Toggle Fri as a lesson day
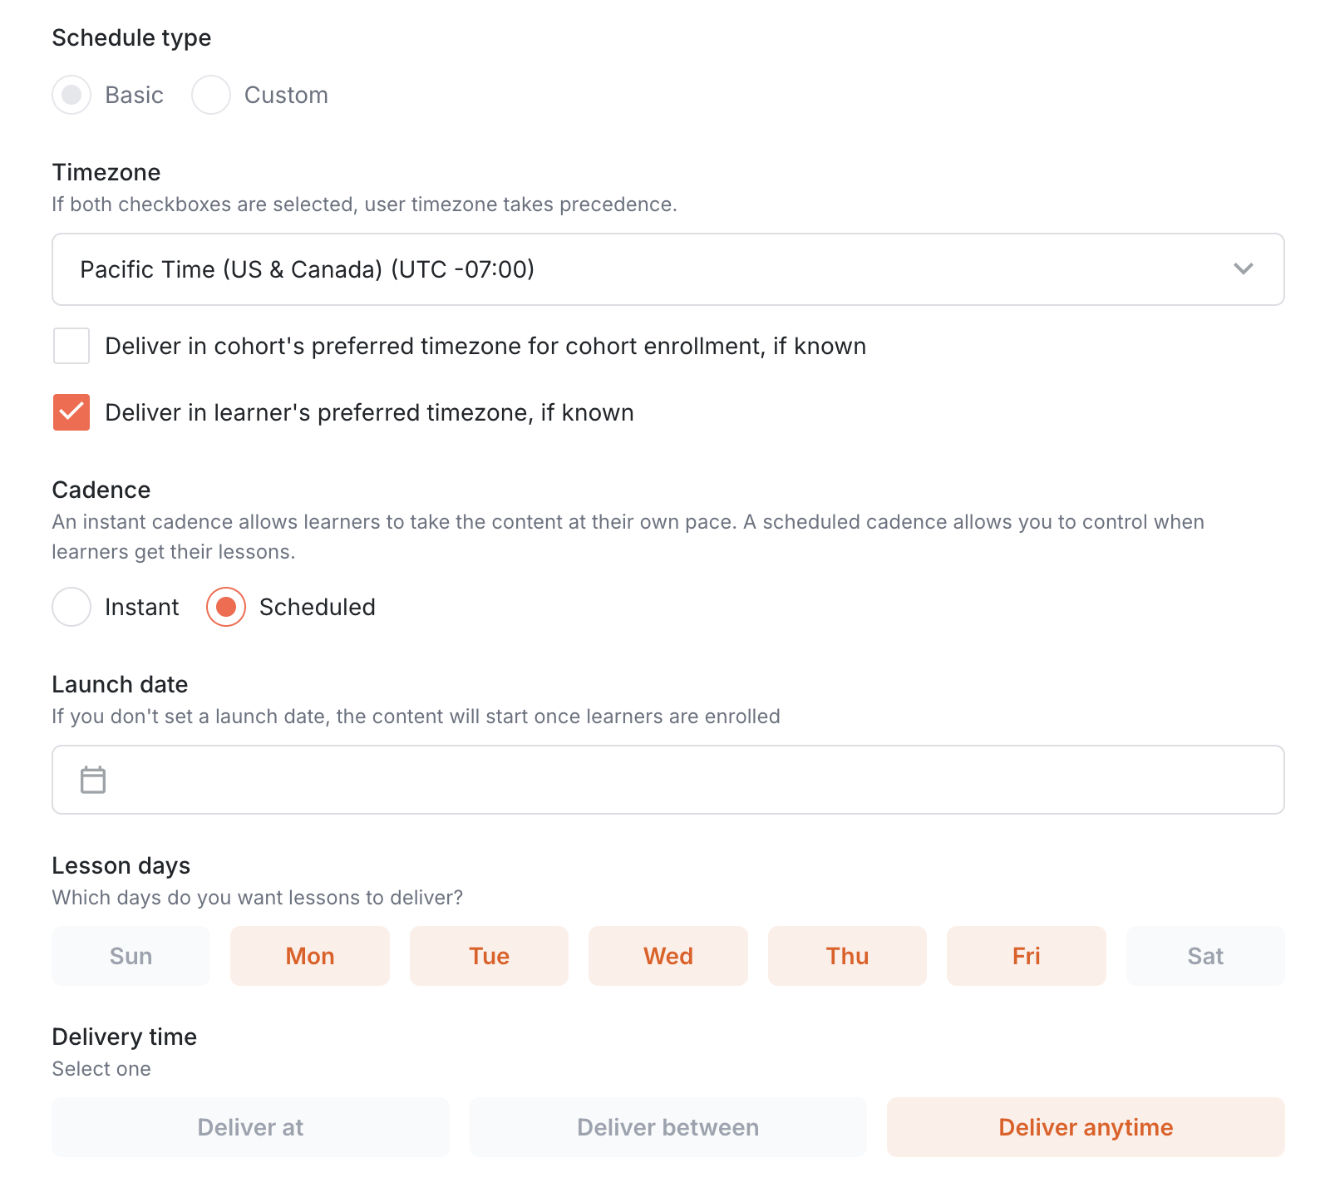Screen dimensions: 1330x1202 1027,956
